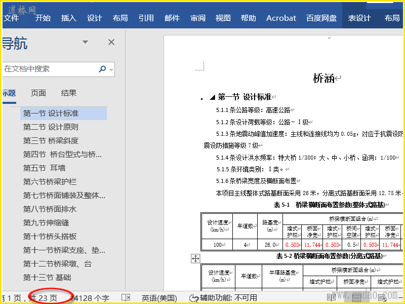Jump to heading 第五节 耳墙

[44, 168]
